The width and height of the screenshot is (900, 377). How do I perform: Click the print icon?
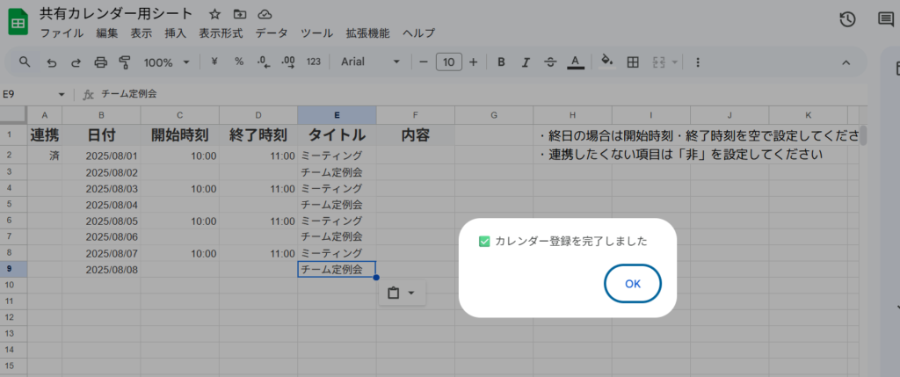100,62
